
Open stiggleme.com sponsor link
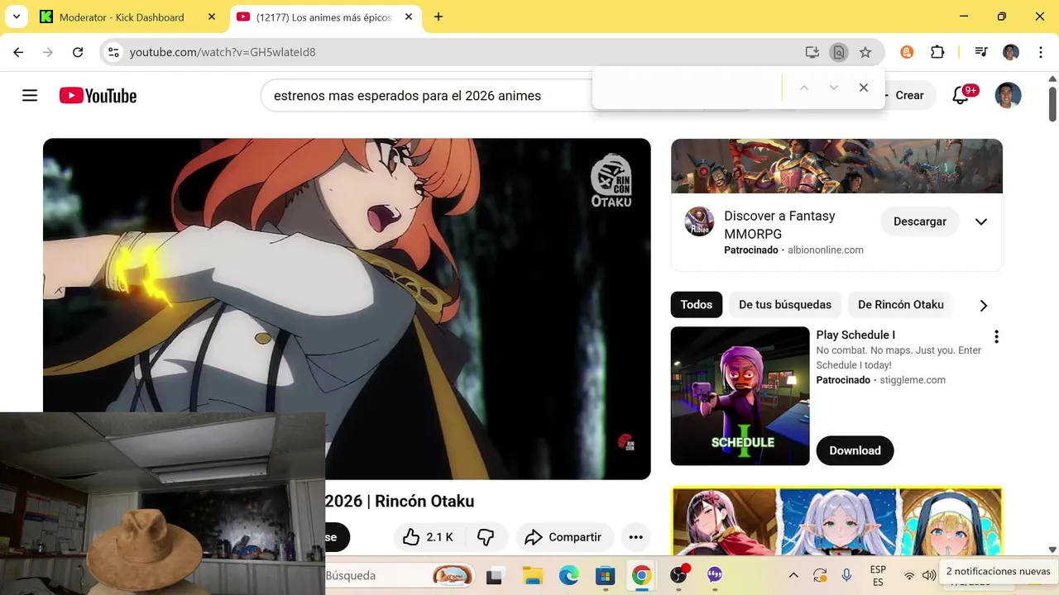coord(913,380)
